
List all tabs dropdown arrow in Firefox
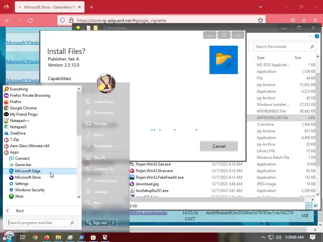pyautogui.click(x=260, y=7)
